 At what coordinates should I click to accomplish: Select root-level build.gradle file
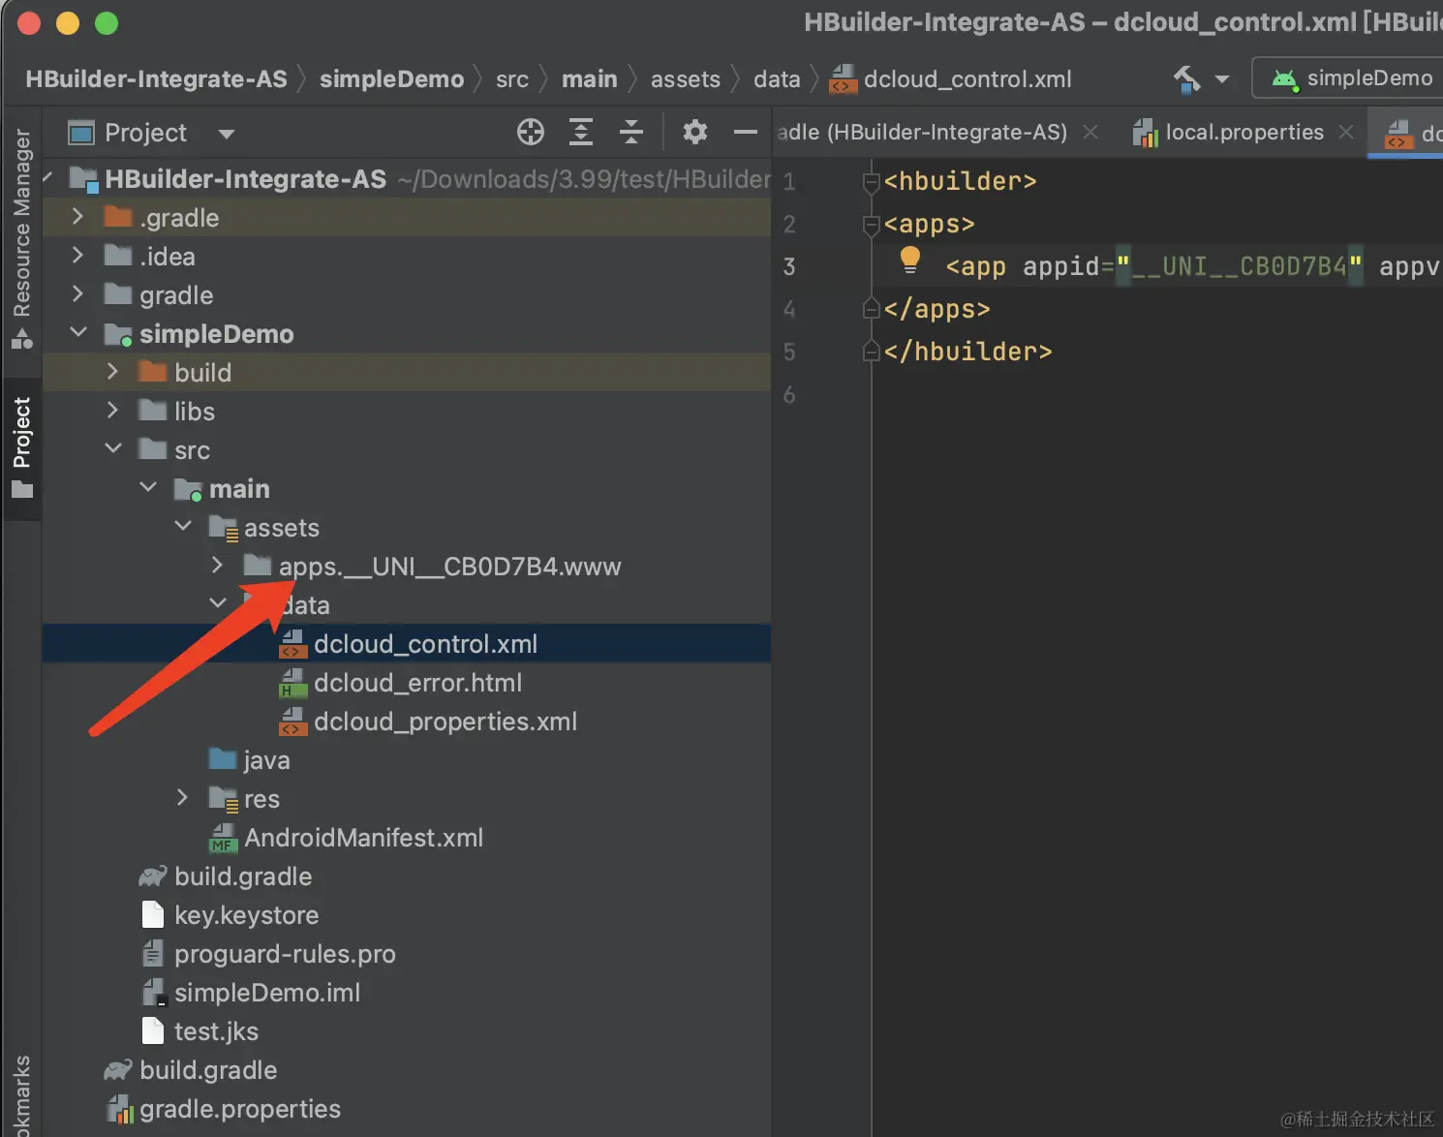coord(407,1070)
